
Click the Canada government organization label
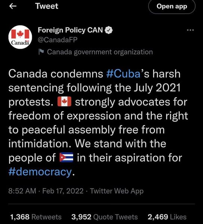(100, 52)
